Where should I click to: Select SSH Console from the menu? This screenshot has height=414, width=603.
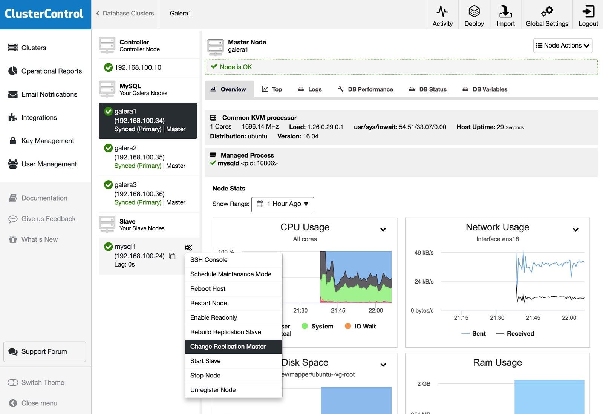pyautogui.click(x=234, y=260)
